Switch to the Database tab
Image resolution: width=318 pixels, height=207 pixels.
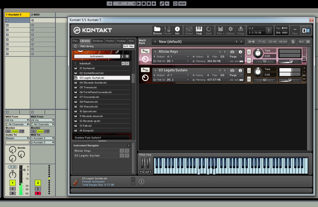[x=98, y=41]
